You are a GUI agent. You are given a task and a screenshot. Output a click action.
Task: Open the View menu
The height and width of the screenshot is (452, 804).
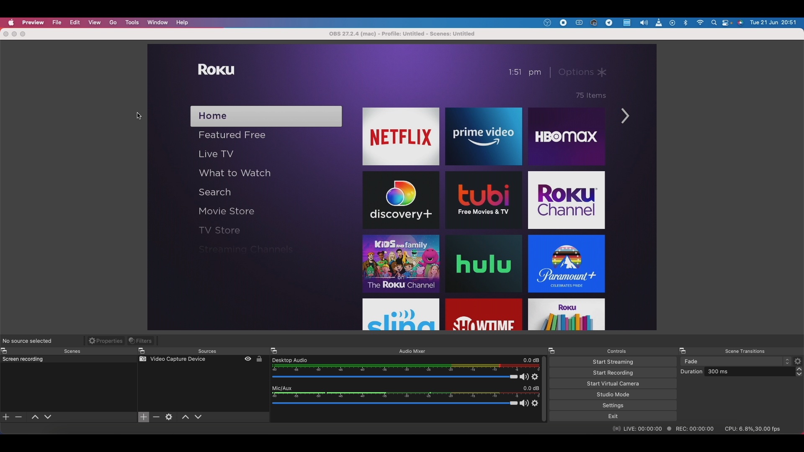click(95, 23)
